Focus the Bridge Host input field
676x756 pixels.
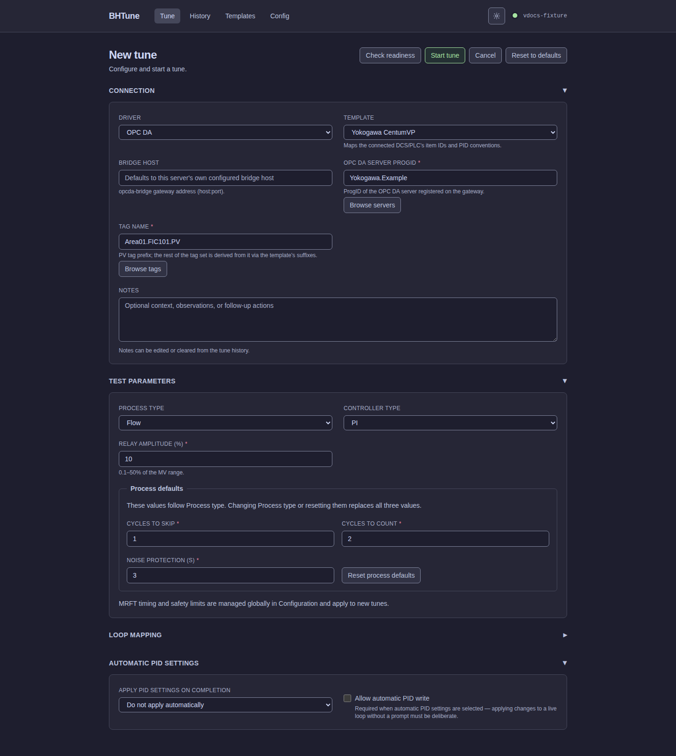click(x=225, y=178)
